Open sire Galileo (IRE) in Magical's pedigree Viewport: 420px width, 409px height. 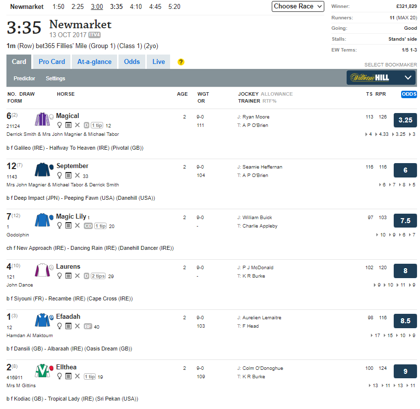pyautogui.click(x=29, y=148)
